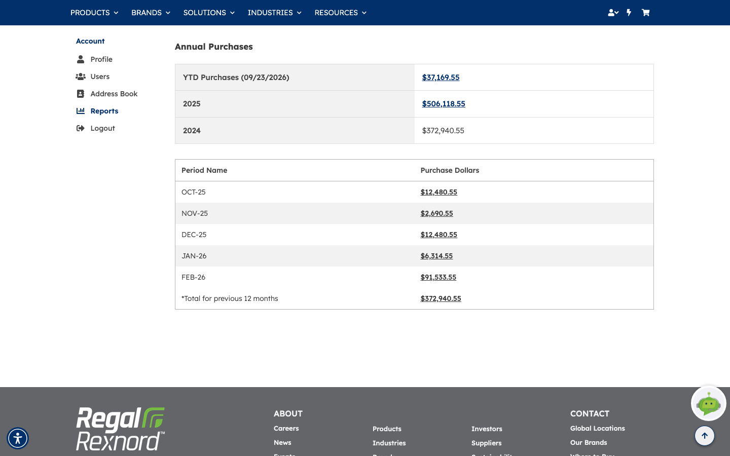Open the chatbot assistant icon
Viewport: 730px width, 456px height.
point(709,403)
